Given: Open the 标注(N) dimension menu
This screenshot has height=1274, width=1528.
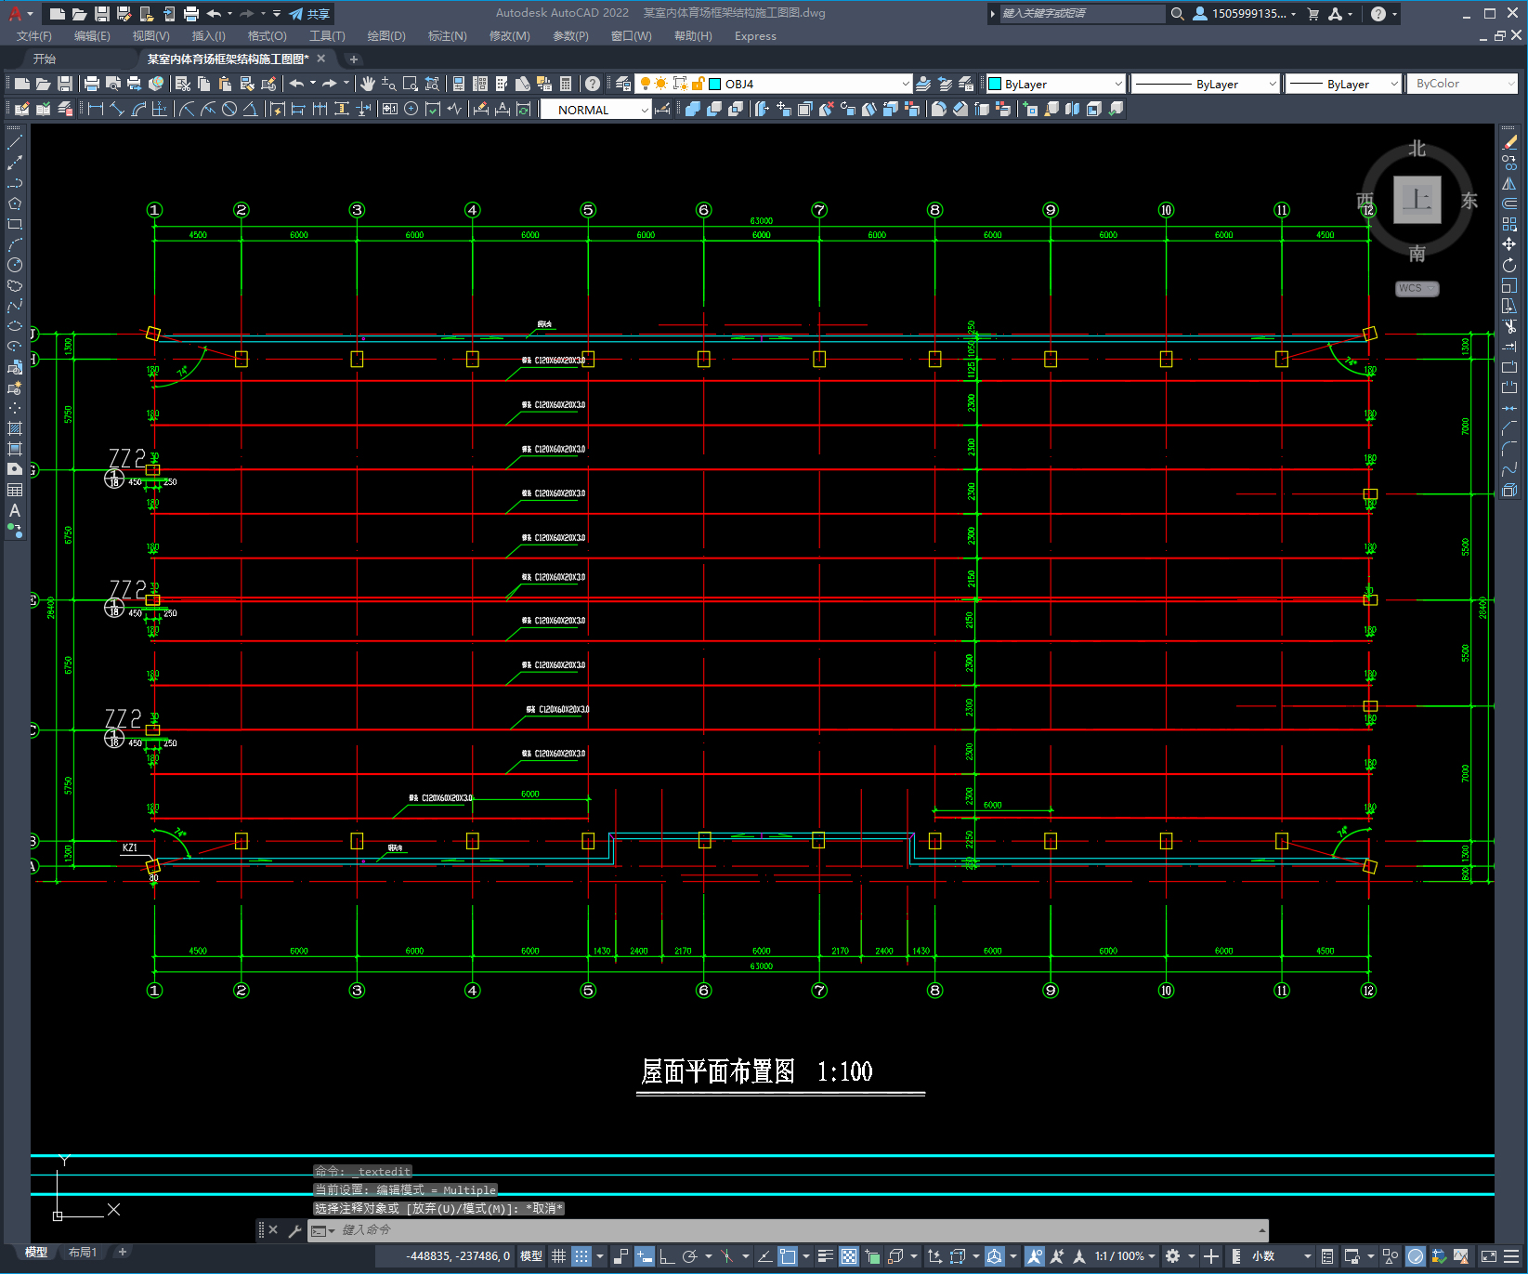Looking at the screenshot, I should [x=447, y=36].
